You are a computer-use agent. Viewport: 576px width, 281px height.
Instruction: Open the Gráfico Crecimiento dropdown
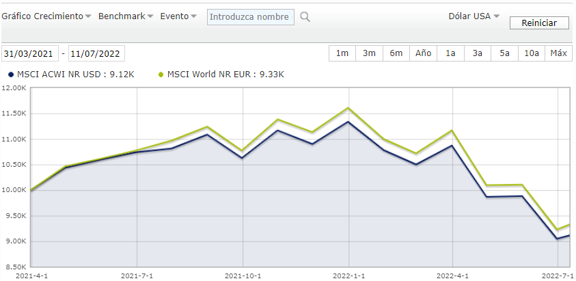point(47,16)
